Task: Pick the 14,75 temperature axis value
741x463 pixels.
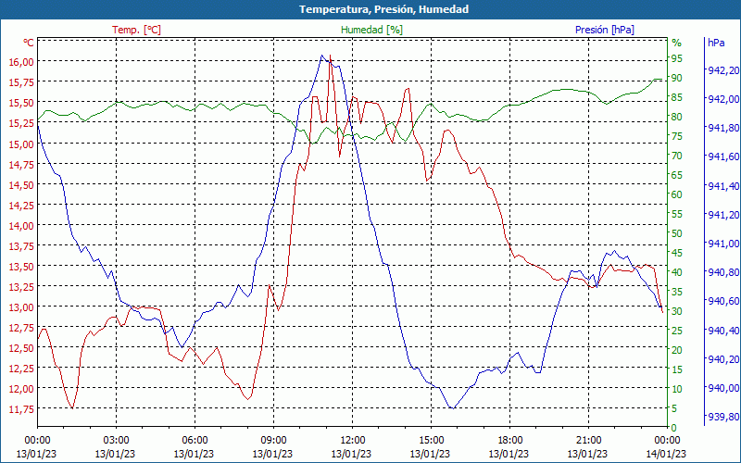Action: [x=21, y=165]
